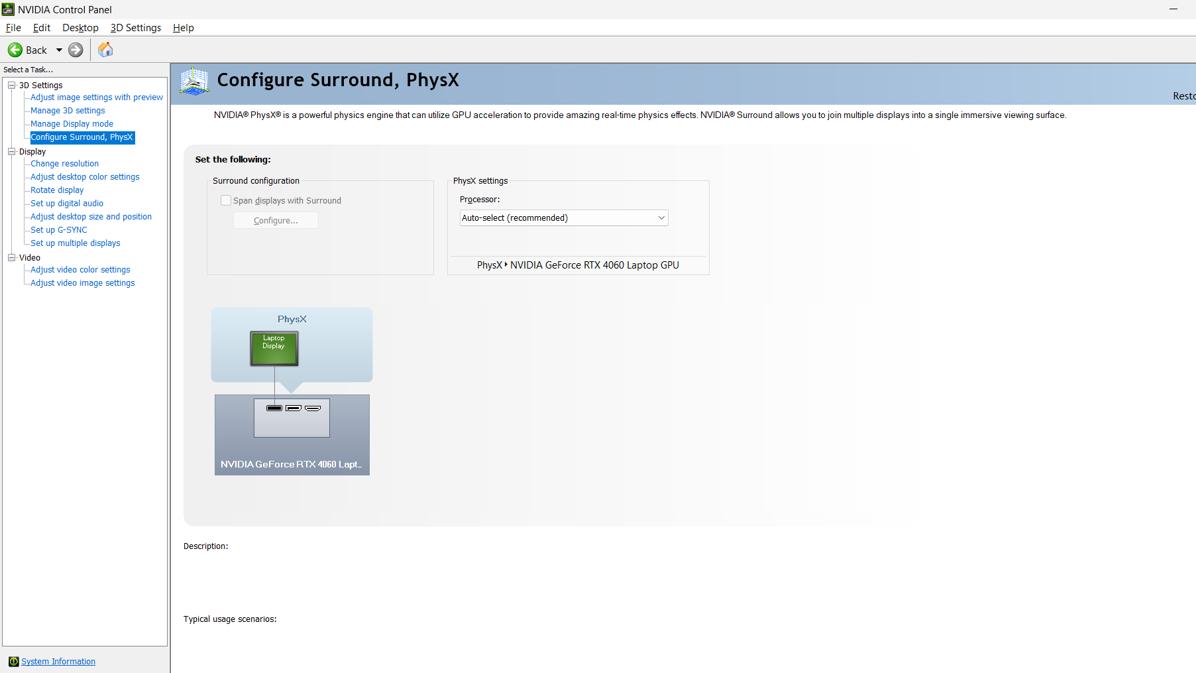Select Adjust video image settings

pyautogui.click(x=83, y=282)
